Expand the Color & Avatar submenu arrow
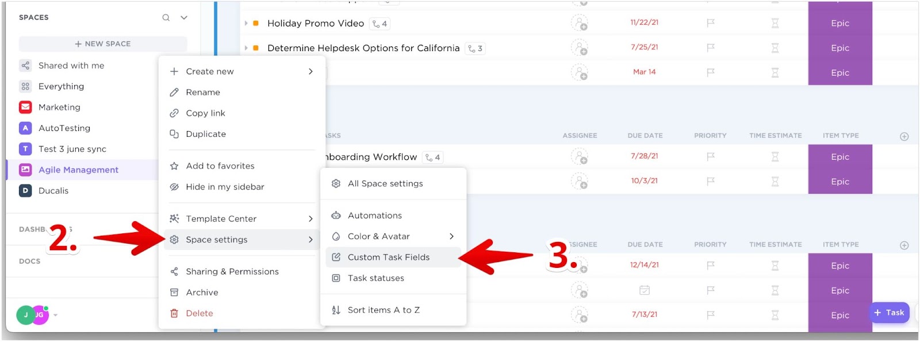The width and height of the screenshot is (920, 342). tap(451, 236)
